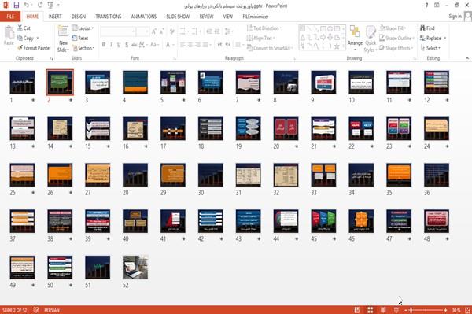Toggle Strikethrough formatting

pyautogui.click(x=135, y=45)
